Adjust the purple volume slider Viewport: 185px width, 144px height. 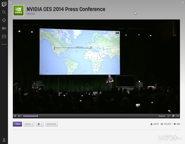(30, 116)
